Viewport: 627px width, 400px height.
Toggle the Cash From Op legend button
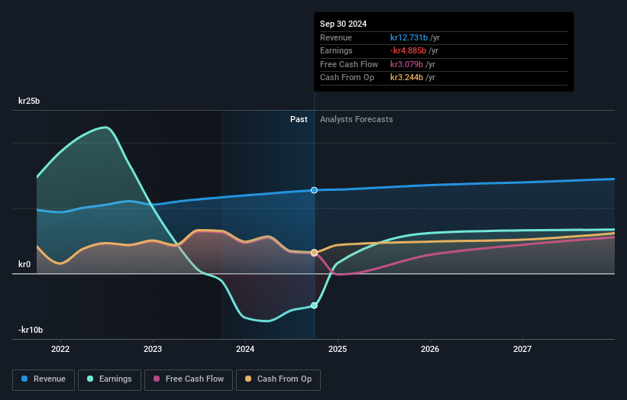click(278, 379)
